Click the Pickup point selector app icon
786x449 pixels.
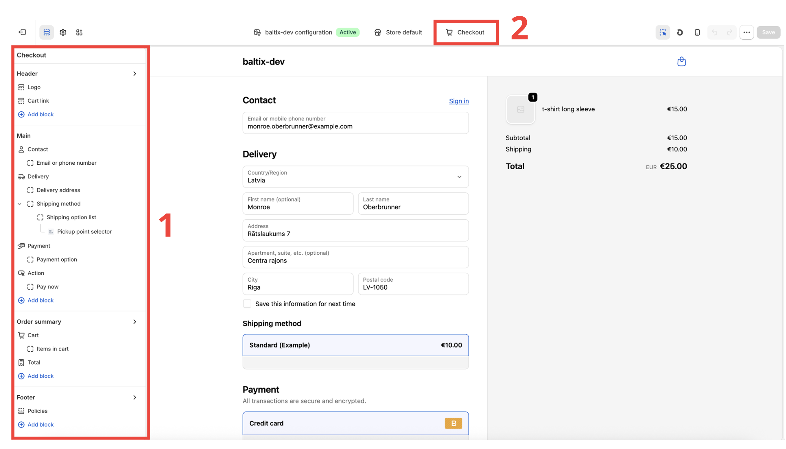(x=51, y=232)
